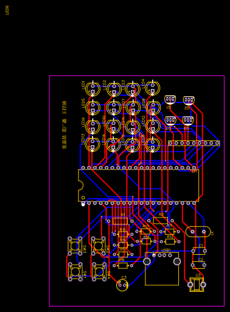Select capacitor C1 footprint

click(x=199, y=251)
